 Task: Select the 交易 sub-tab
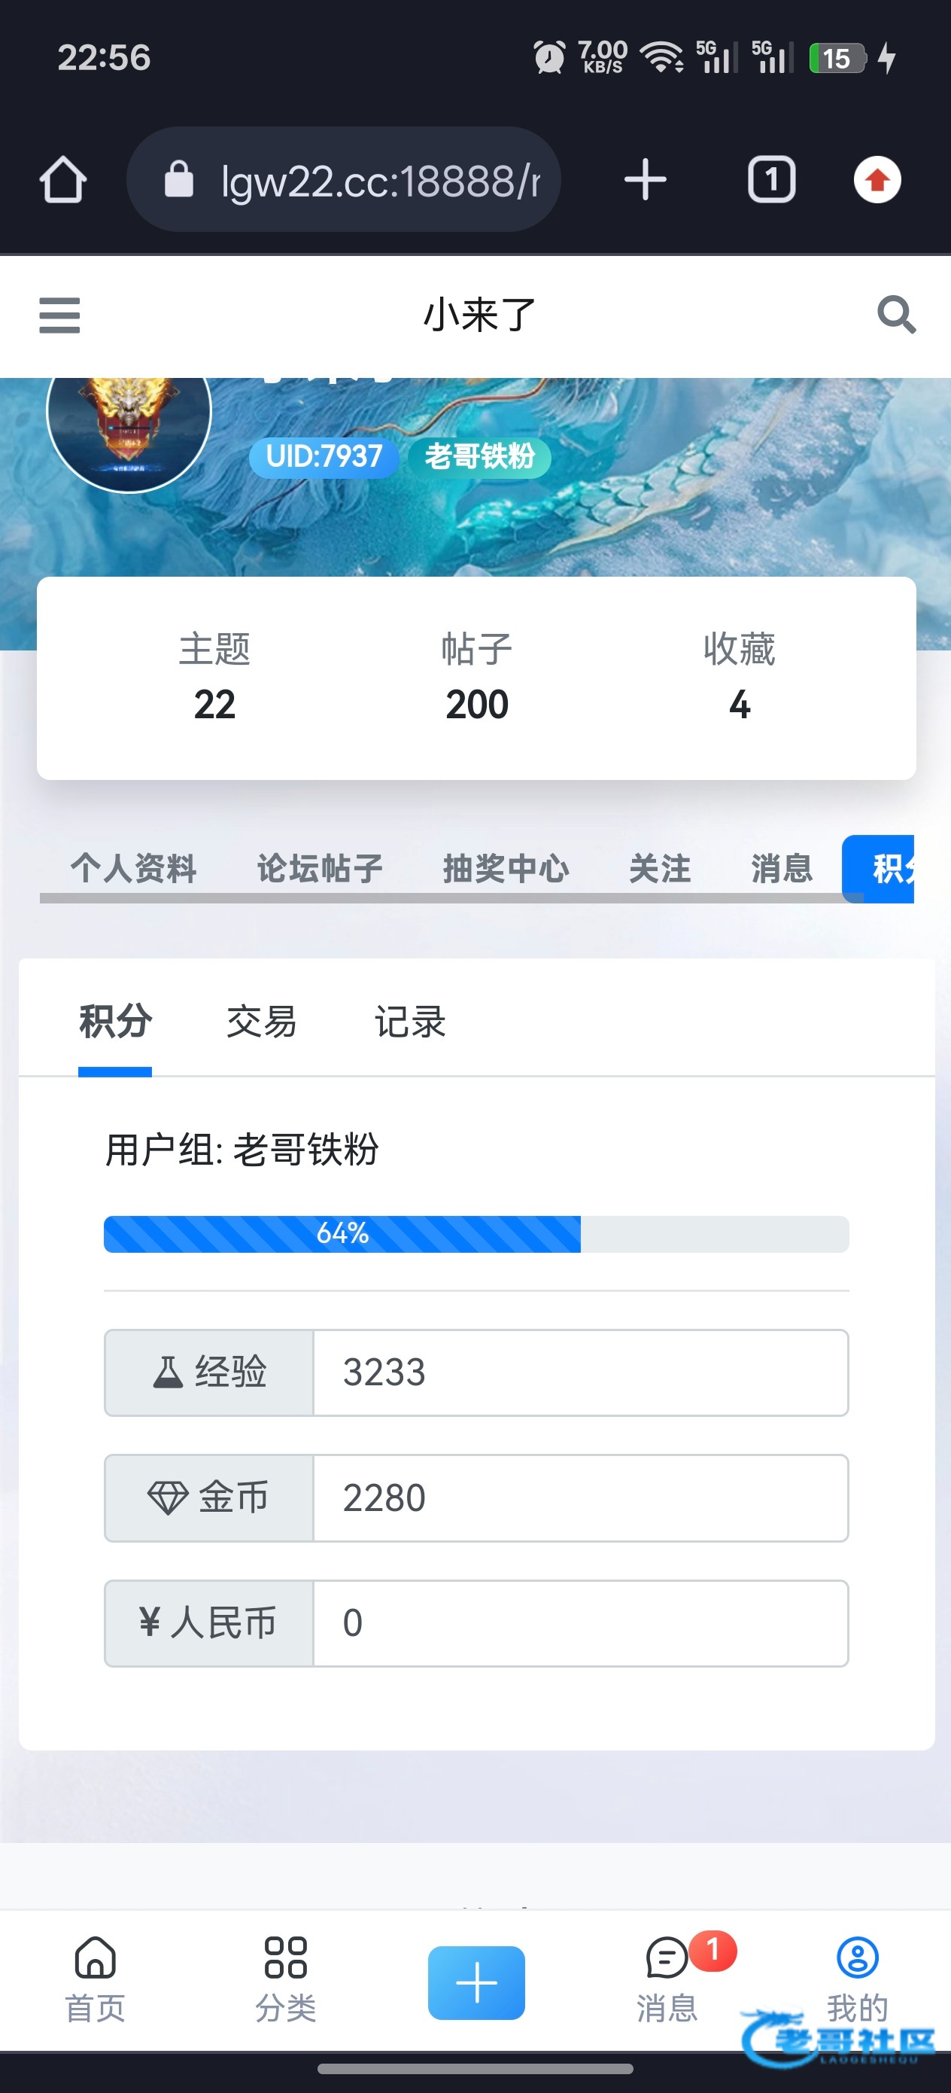[x=262, y=1022]
